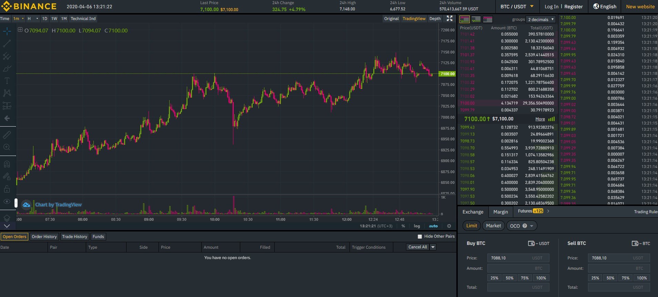This screenshot has width=658, height=297.
Task: Select 50% amount for Buy BTC
Action: (509, 278)
